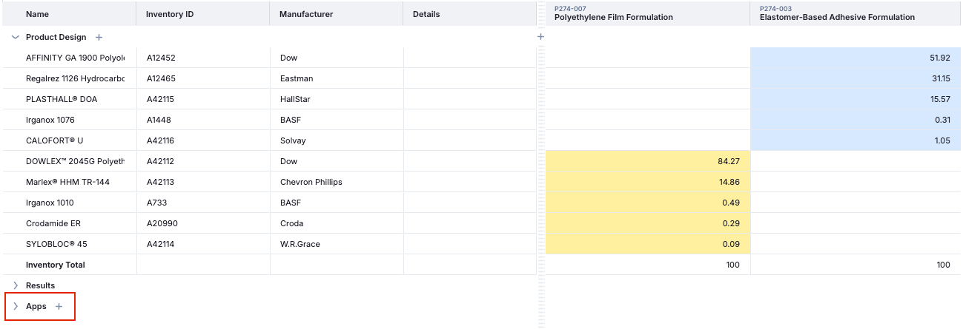The width and height of the screenshot is (963, 329).
Task: Click plus icon beside Apps section
Action: (59, 306)
